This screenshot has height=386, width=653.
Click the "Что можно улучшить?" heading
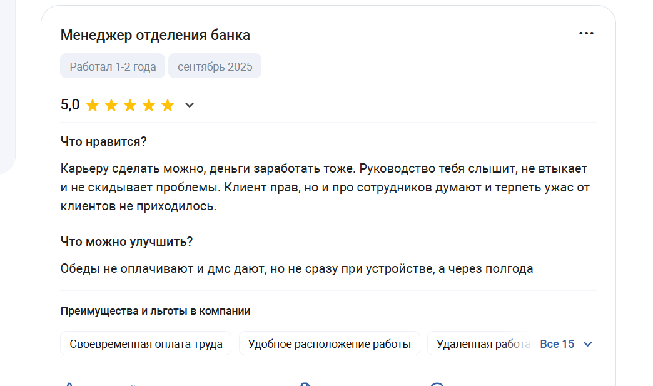coord(126,241)
